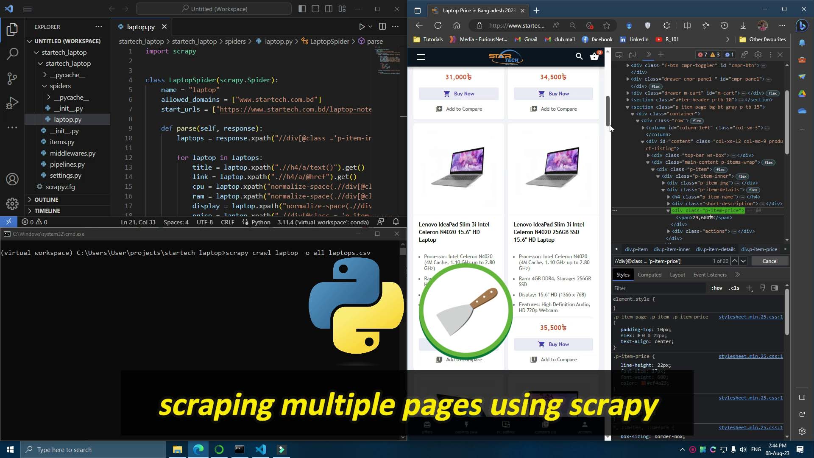
Task: Open the Search view in VS Code activity bar
Action: (x=12, y=54)
